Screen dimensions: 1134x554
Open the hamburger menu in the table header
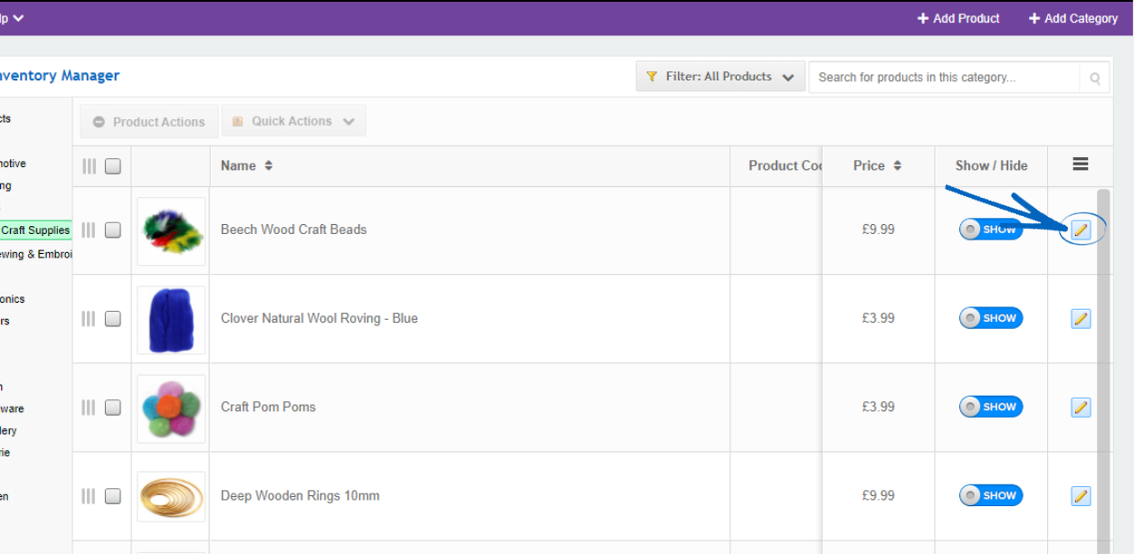pos(1080,164)
